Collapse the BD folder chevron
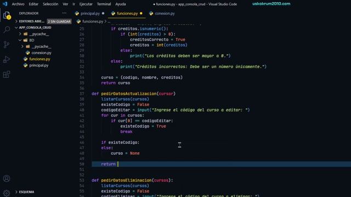 [x=20, y=40]
